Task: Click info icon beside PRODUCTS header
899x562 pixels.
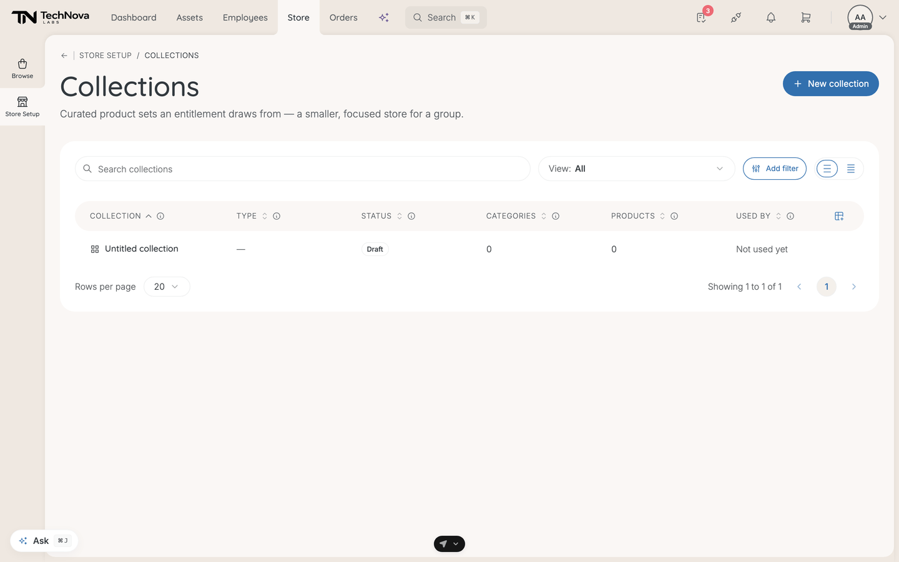Action: tap(674, 216)
